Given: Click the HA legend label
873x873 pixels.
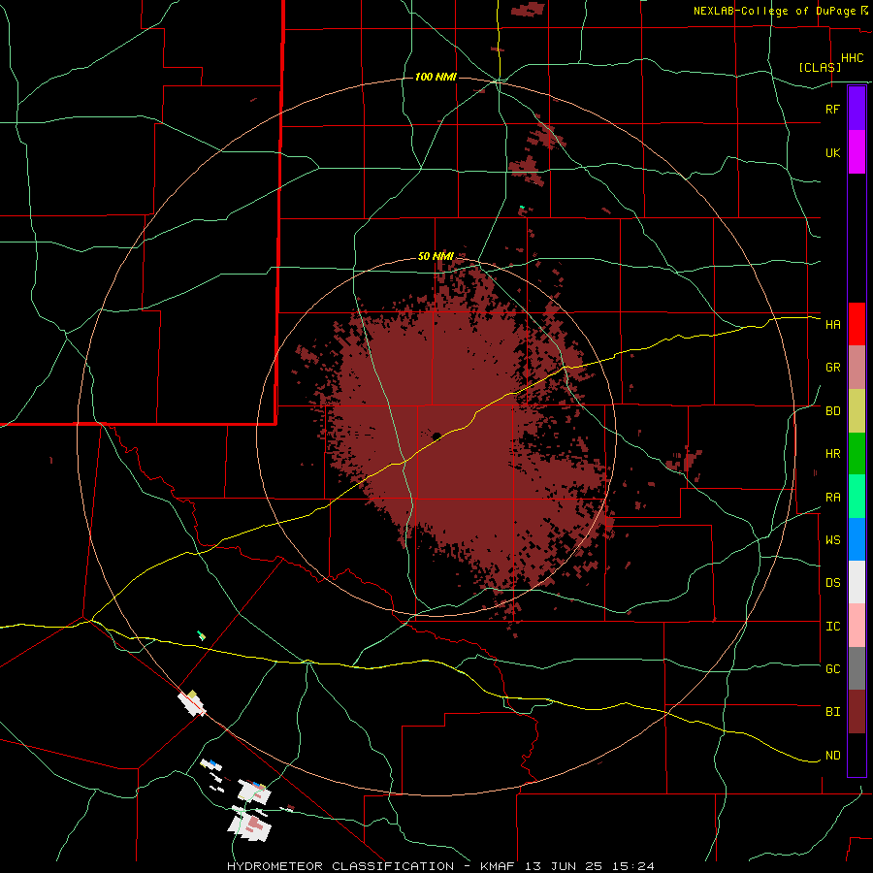Looking at the screenshot, I should tap(832, 325).
